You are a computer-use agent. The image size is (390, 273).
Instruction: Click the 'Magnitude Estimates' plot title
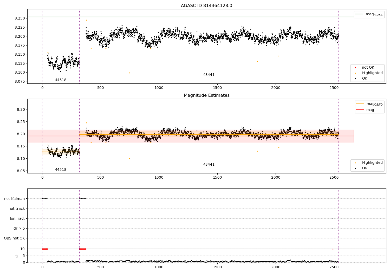tap(206, 95)
